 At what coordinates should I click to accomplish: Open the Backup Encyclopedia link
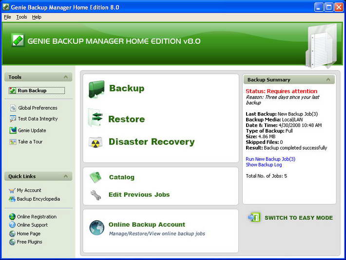(38, 199)
